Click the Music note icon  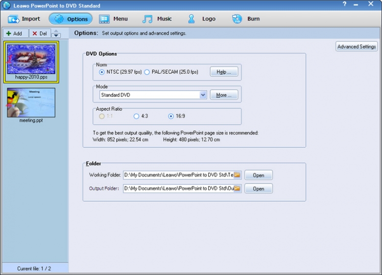pos(147,19)
